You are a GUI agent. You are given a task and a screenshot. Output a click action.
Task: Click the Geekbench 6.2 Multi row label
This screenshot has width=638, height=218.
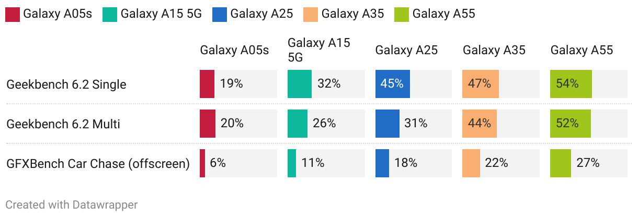pos(63,124)
